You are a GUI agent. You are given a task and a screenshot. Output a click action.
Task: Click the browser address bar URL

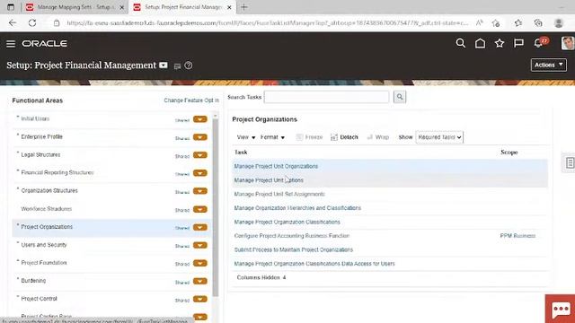268,23
